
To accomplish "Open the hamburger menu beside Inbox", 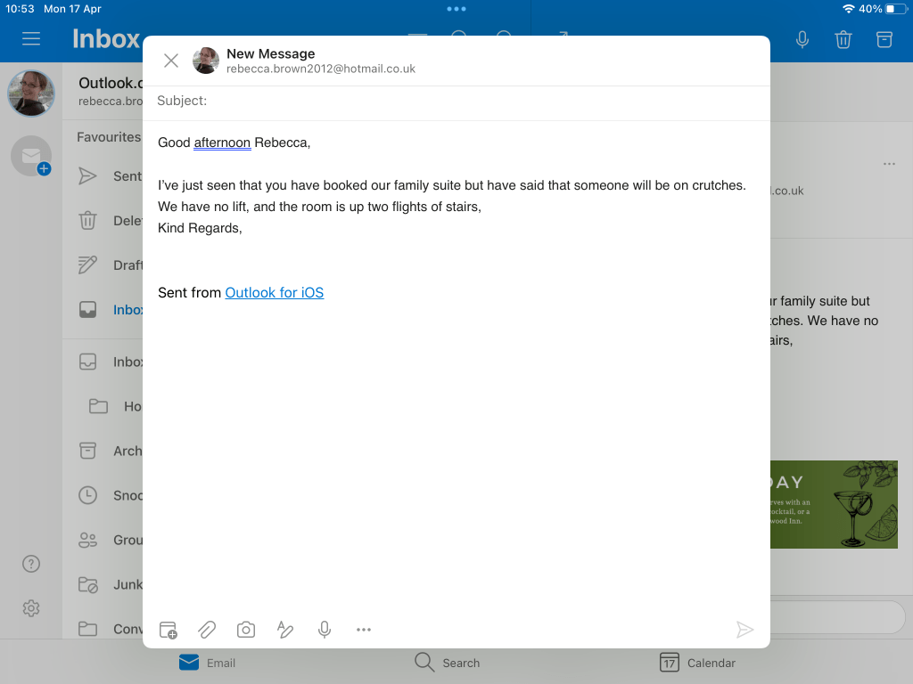I will (x=32, y=39).
